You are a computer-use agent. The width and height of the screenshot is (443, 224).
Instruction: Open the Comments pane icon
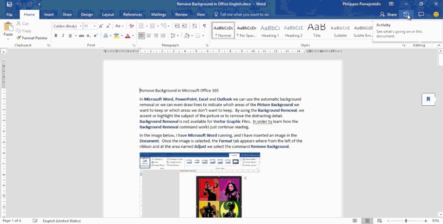[421, 15]
